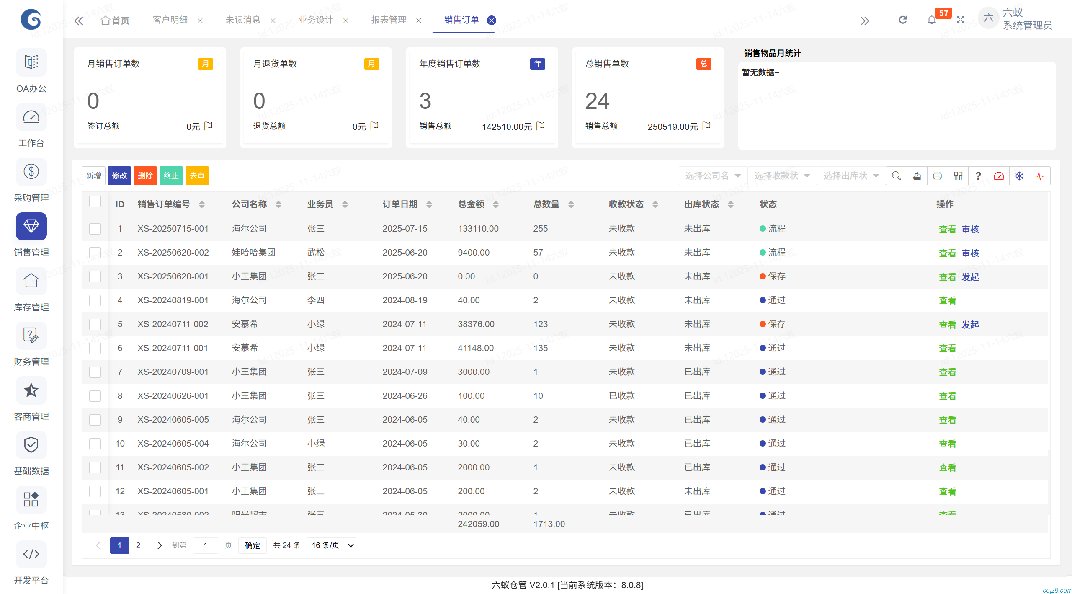Refresh the page with the reload icon
1072x594 pixels.
pos(903,20)
